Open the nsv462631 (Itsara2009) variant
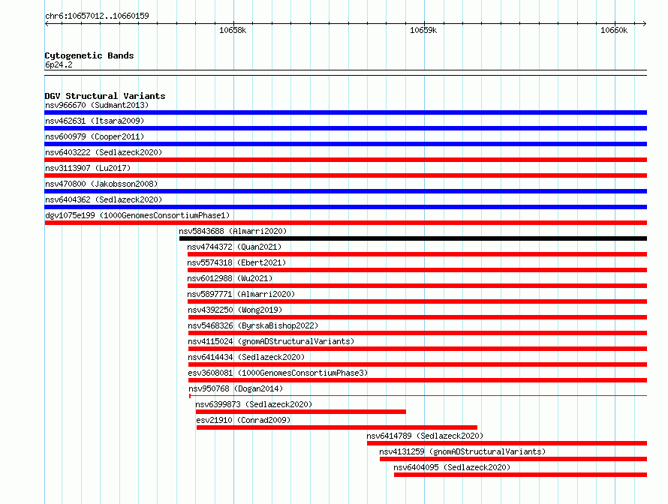The width and height of the screenshot is (668, 504). tap(95, 121)
